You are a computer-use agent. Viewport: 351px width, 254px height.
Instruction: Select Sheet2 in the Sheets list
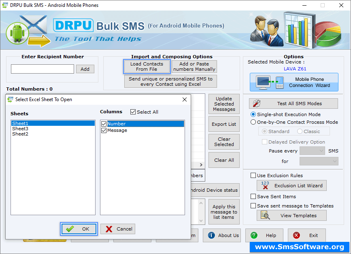coord(53,134)
